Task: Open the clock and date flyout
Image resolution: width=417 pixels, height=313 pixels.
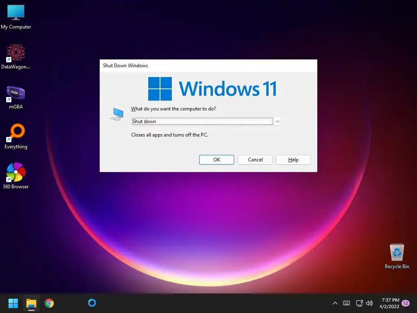Action: click(x=389, y=303)
